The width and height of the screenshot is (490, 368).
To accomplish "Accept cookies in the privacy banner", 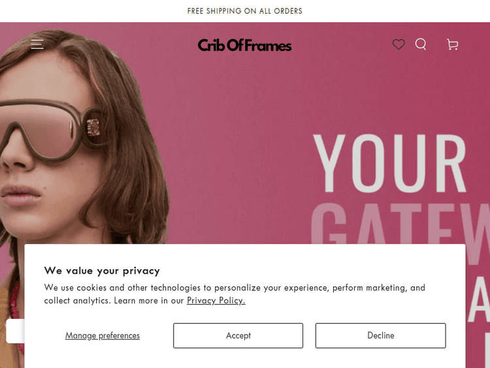I will pos(238,335).
